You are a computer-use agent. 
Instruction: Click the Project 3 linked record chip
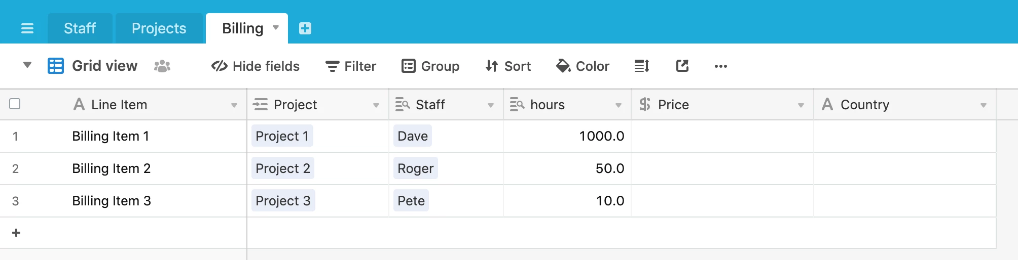(x=283, y=201)
